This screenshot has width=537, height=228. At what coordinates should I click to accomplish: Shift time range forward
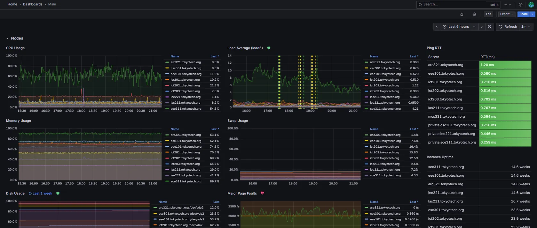click(482, 27)
